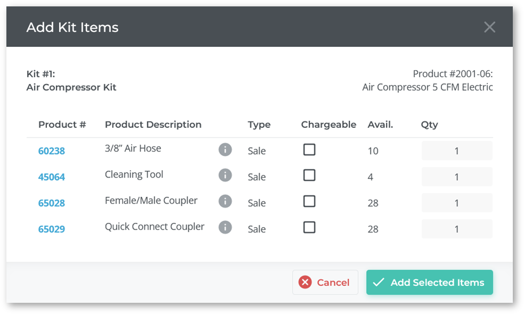The width and height of the screenshot is (524, 314).
Task: Focus quantity field for Cleaning Tool
Action: [457, 176]
